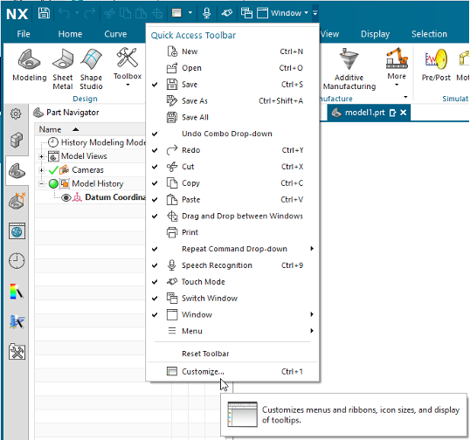Image resolution: width=470 pixels, height=440 pixels.
Task: Toggle Cut in the toolbar menu
Action: point(232,167)
